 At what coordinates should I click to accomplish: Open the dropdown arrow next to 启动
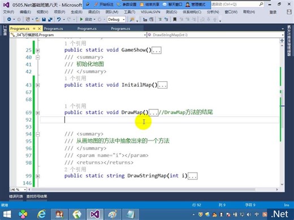pos(94,19)
